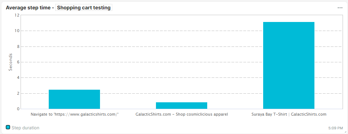348x134 pixels.
Task: Click the Step duration legend label
Action: pos(25,128)
